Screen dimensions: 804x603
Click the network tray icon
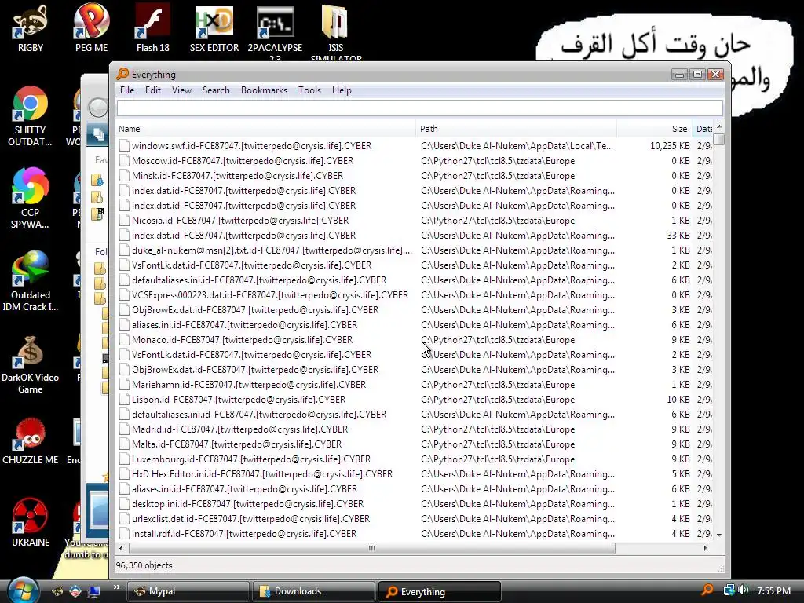(x=729, y=590)
